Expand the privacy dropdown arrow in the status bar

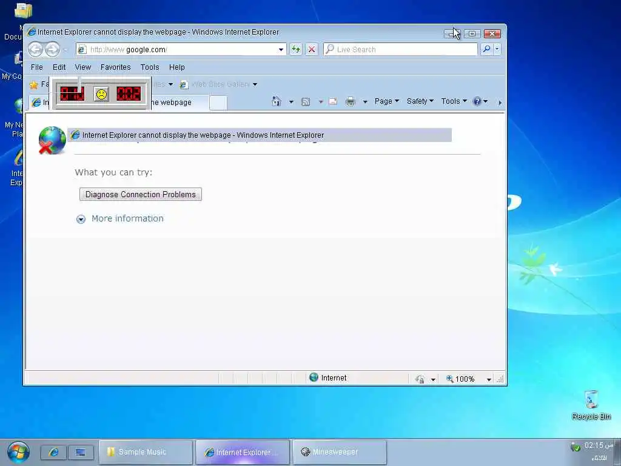433,380
